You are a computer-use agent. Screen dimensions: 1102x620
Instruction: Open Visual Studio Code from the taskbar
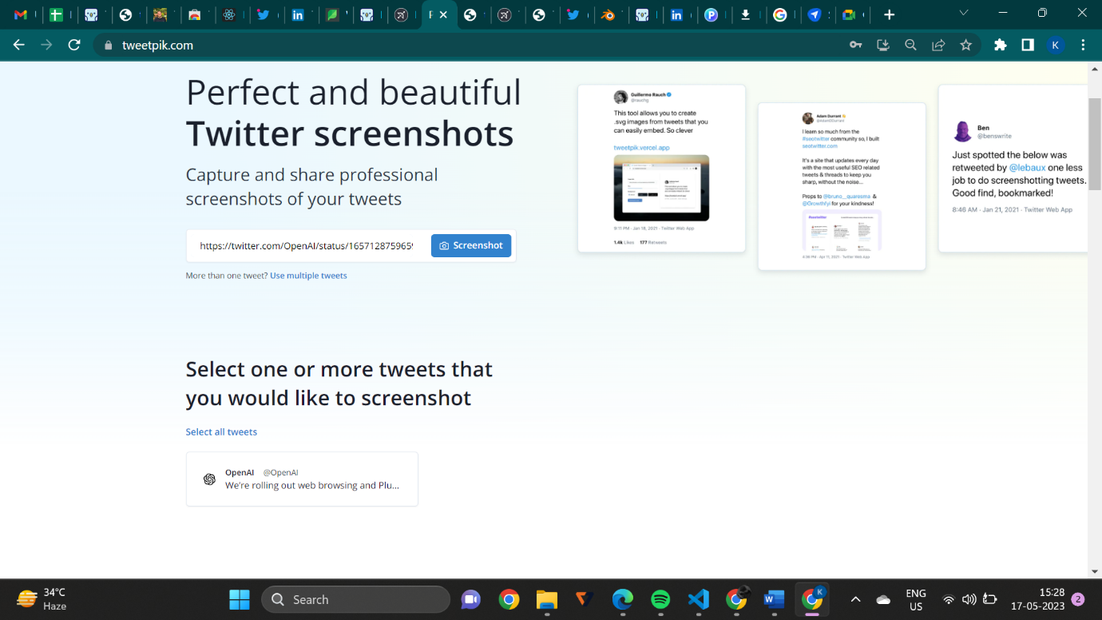pos(699,599)
